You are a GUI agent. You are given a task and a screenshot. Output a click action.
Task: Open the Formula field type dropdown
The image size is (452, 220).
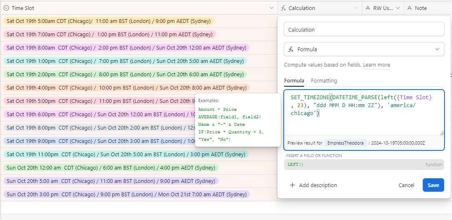[x=364, y=49]
